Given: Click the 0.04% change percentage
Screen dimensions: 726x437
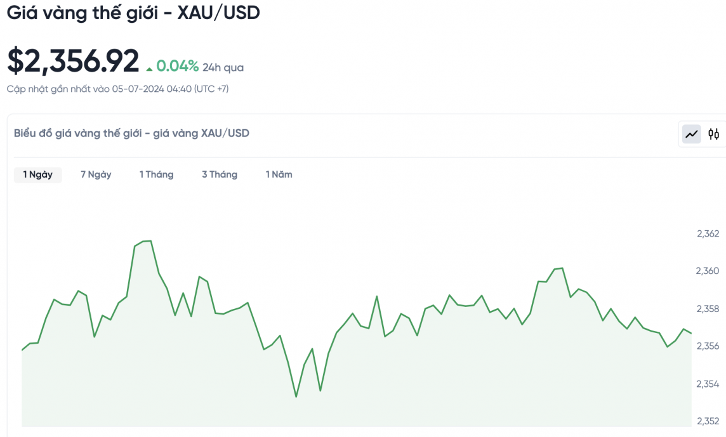Looking at the screenshot, I should tap(178, 67).
